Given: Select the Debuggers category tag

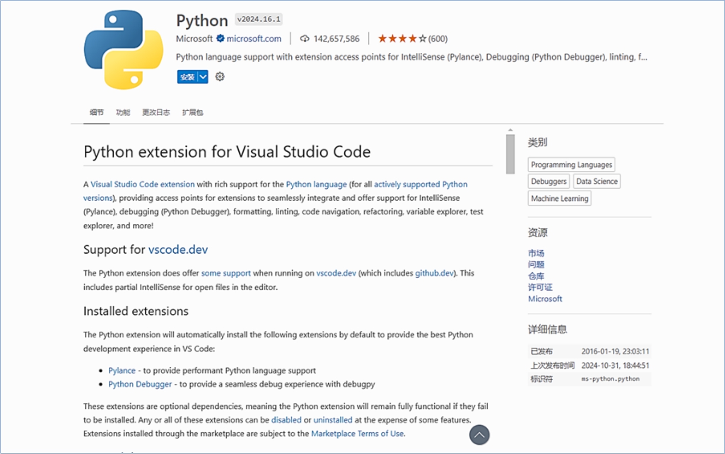Looking at the screenshot, I should pyautogui.click(x=549, y=182).
